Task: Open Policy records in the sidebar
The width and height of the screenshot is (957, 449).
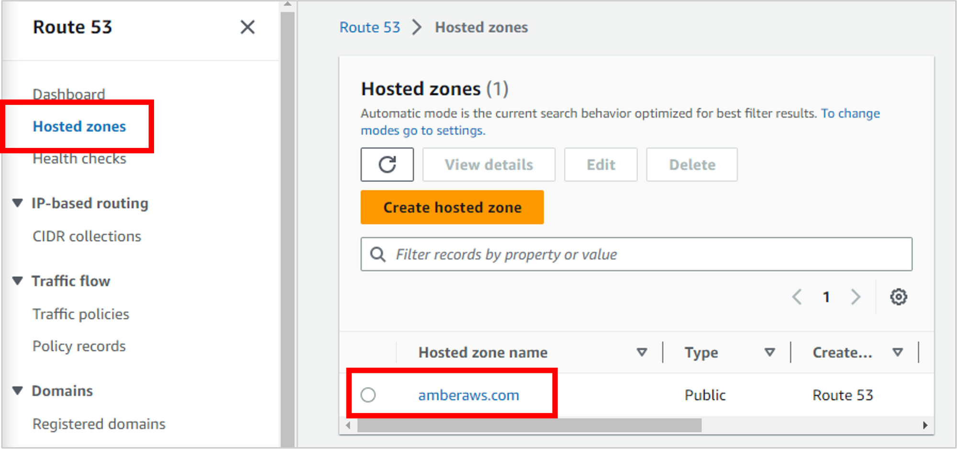Action: coord(79,346)
